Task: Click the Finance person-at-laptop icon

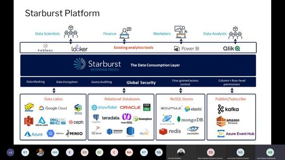Action: (126, 33)
